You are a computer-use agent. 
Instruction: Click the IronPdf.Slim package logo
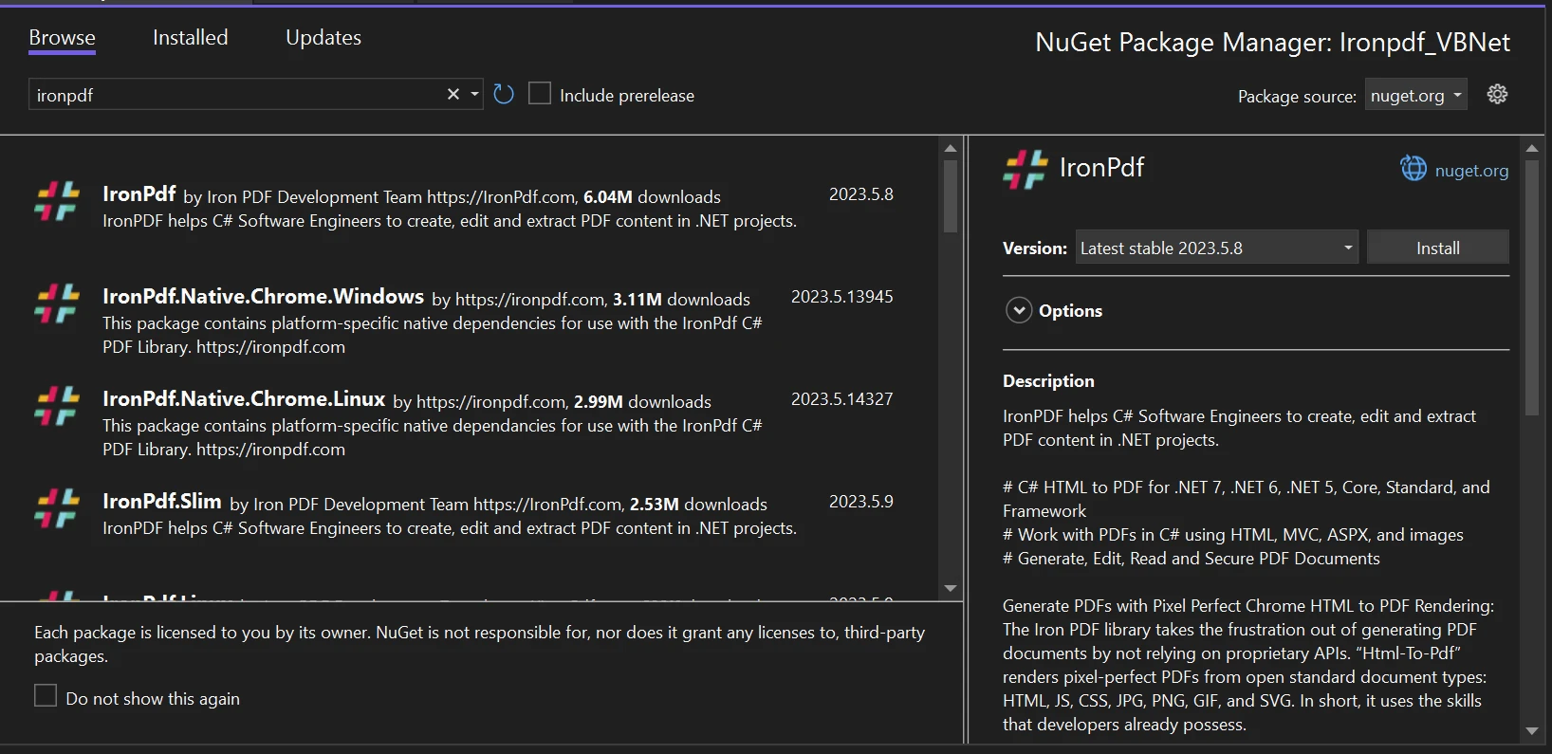57,508
